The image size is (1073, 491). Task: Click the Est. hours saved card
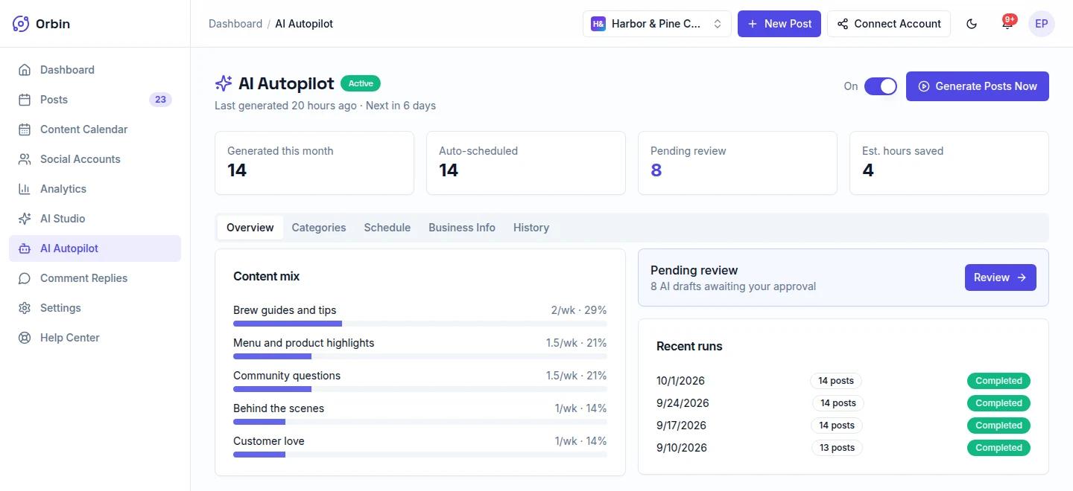click(949, 163)
